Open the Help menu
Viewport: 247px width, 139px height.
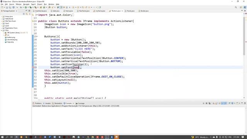point(58,4)
